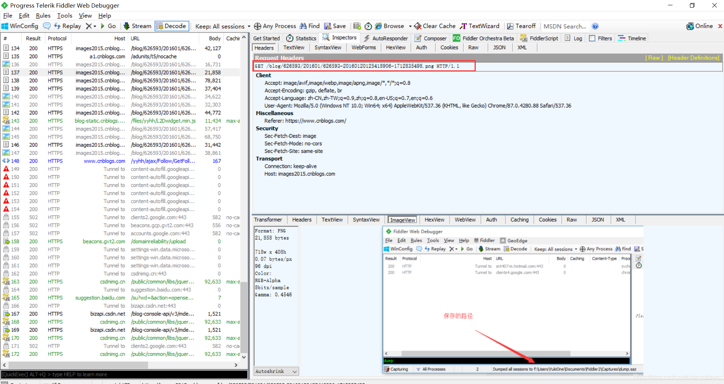Viewport: 724px width, 384px height.
Task: Sort sessions by Result column header
Action: [33, 39]
